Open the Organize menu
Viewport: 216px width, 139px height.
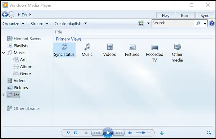coord(13,24)
